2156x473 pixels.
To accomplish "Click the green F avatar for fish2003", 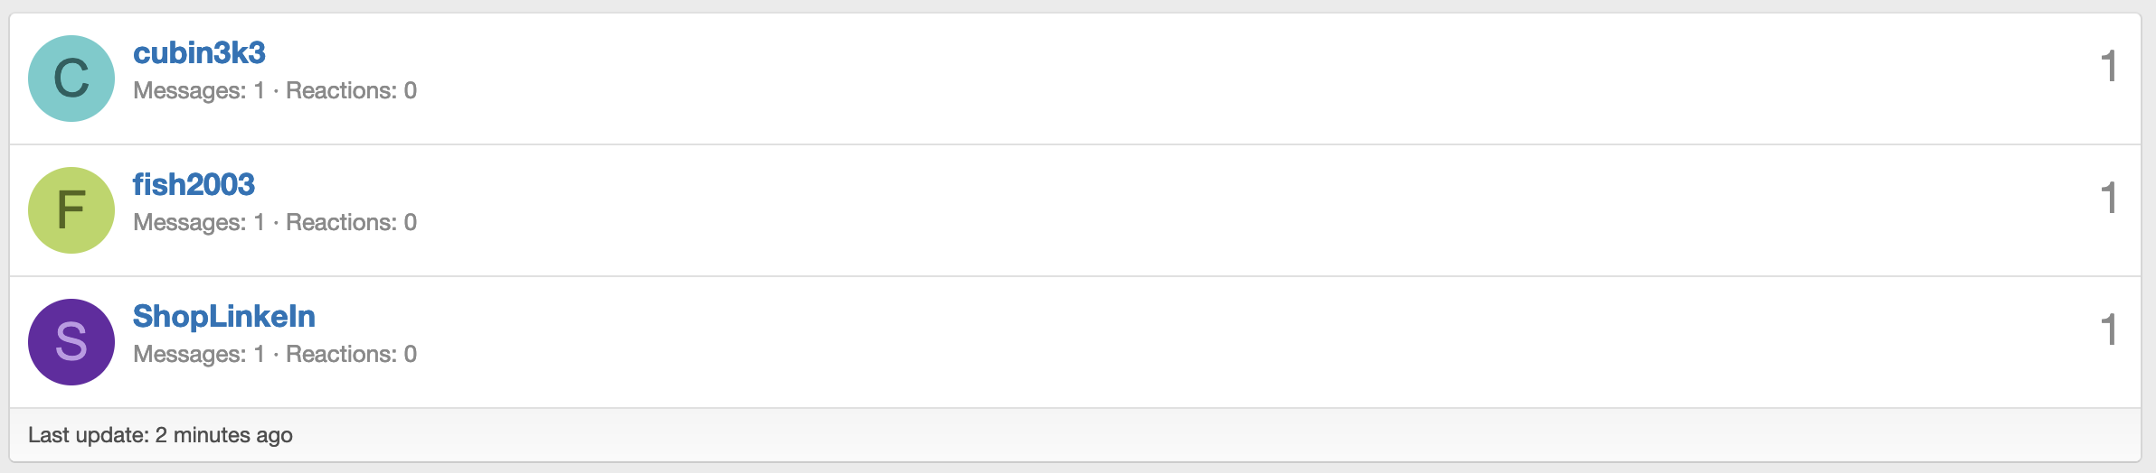I will point(71,210).
